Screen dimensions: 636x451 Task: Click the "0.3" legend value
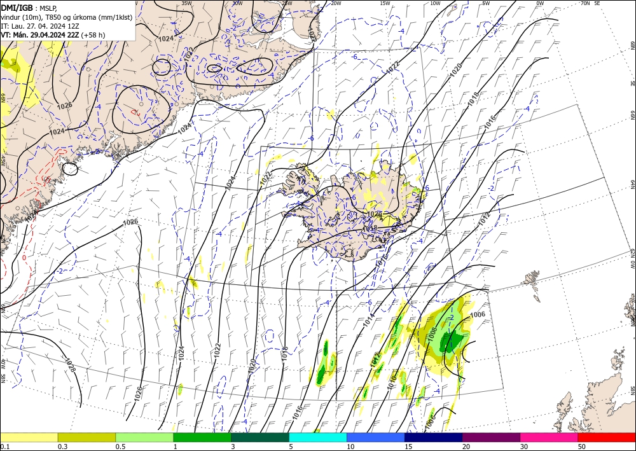point(62,447)
